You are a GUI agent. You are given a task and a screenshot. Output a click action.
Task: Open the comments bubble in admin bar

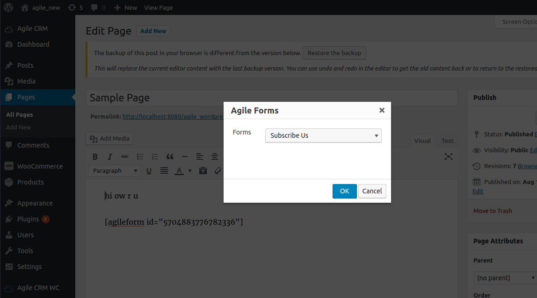tap(98, 7)
